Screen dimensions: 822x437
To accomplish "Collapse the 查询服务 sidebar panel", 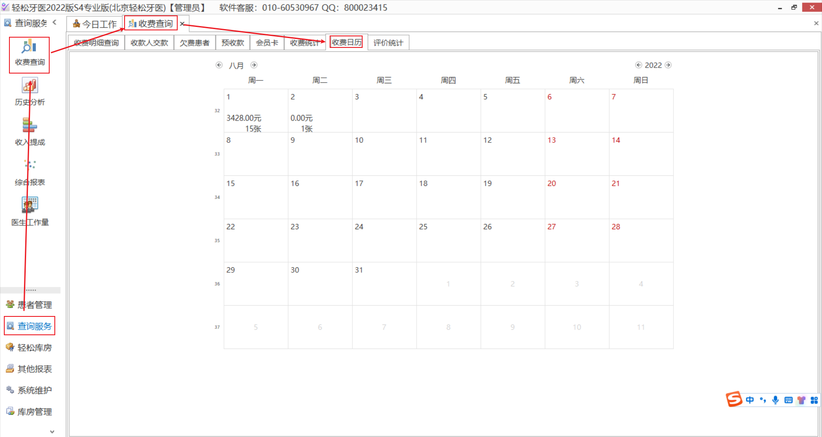I will click(55, 22).
